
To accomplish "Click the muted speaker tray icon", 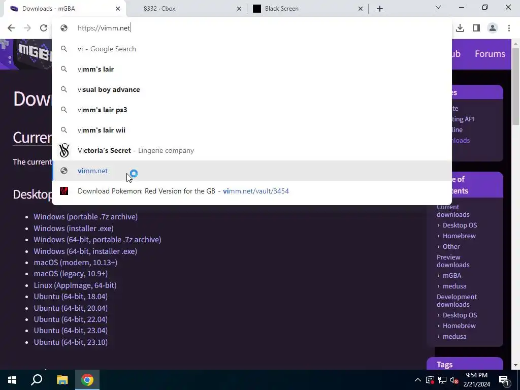I will (x=454, y=380).
